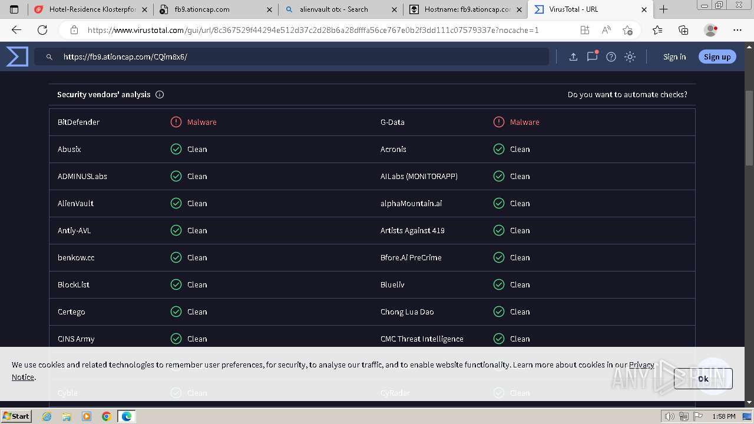Screen dimensions: 754x424
Task: Open the Windows Start menu
Action: coord(16,416)
